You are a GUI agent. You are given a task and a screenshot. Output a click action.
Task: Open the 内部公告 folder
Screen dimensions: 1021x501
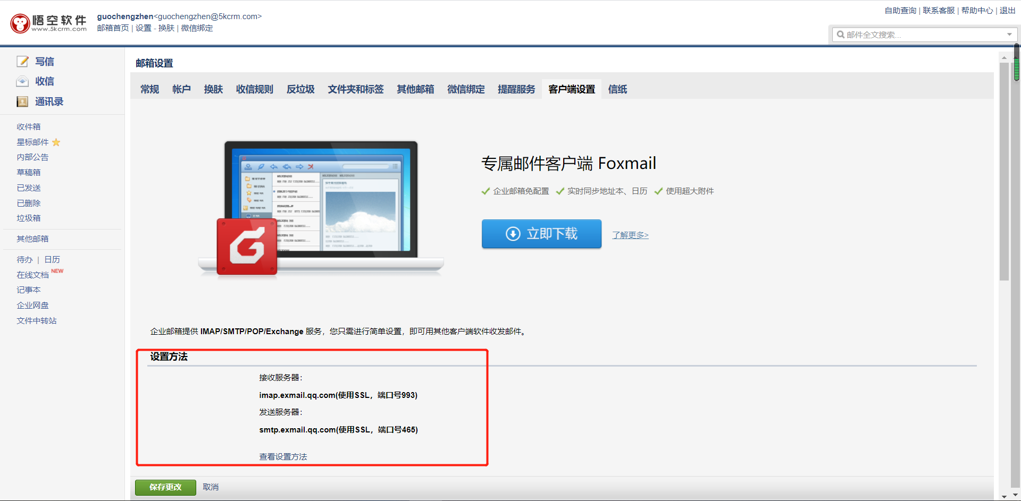coord(32,157)
